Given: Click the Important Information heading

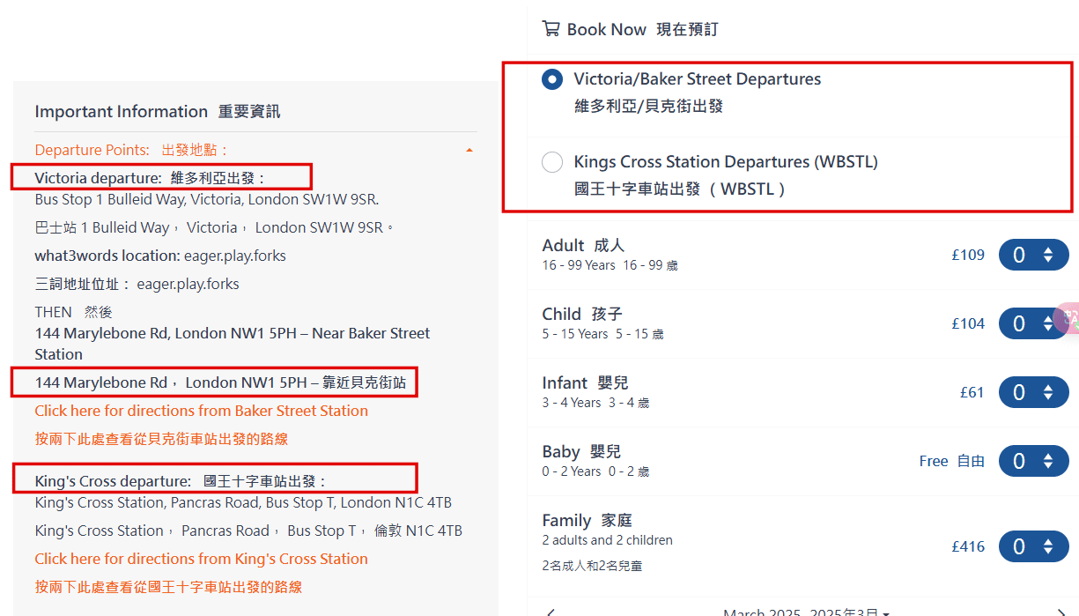Looking at the screenshot, I should [158, 112].
